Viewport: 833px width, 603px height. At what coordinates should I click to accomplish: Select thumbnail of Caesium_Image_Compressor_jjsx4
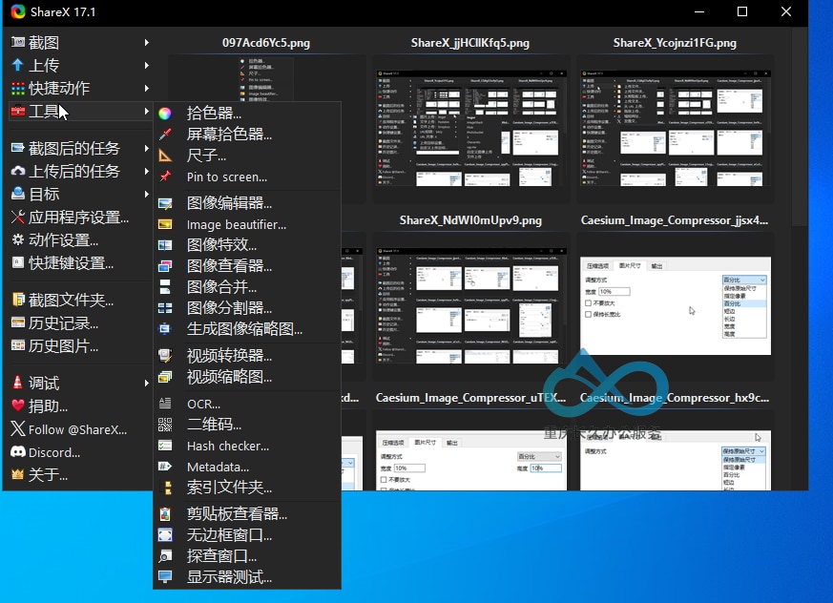675,305
